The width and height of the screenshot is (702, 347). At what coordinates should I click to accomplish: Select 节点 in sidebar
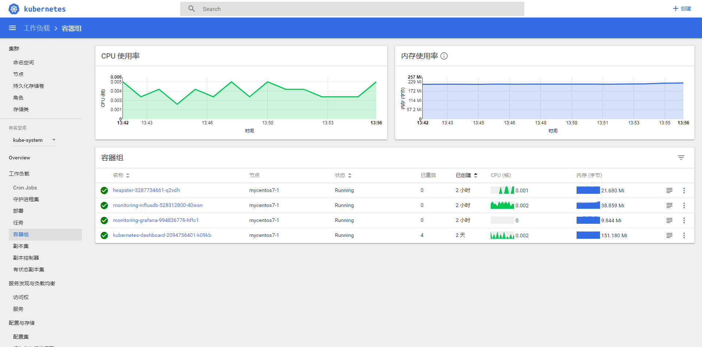18,74
